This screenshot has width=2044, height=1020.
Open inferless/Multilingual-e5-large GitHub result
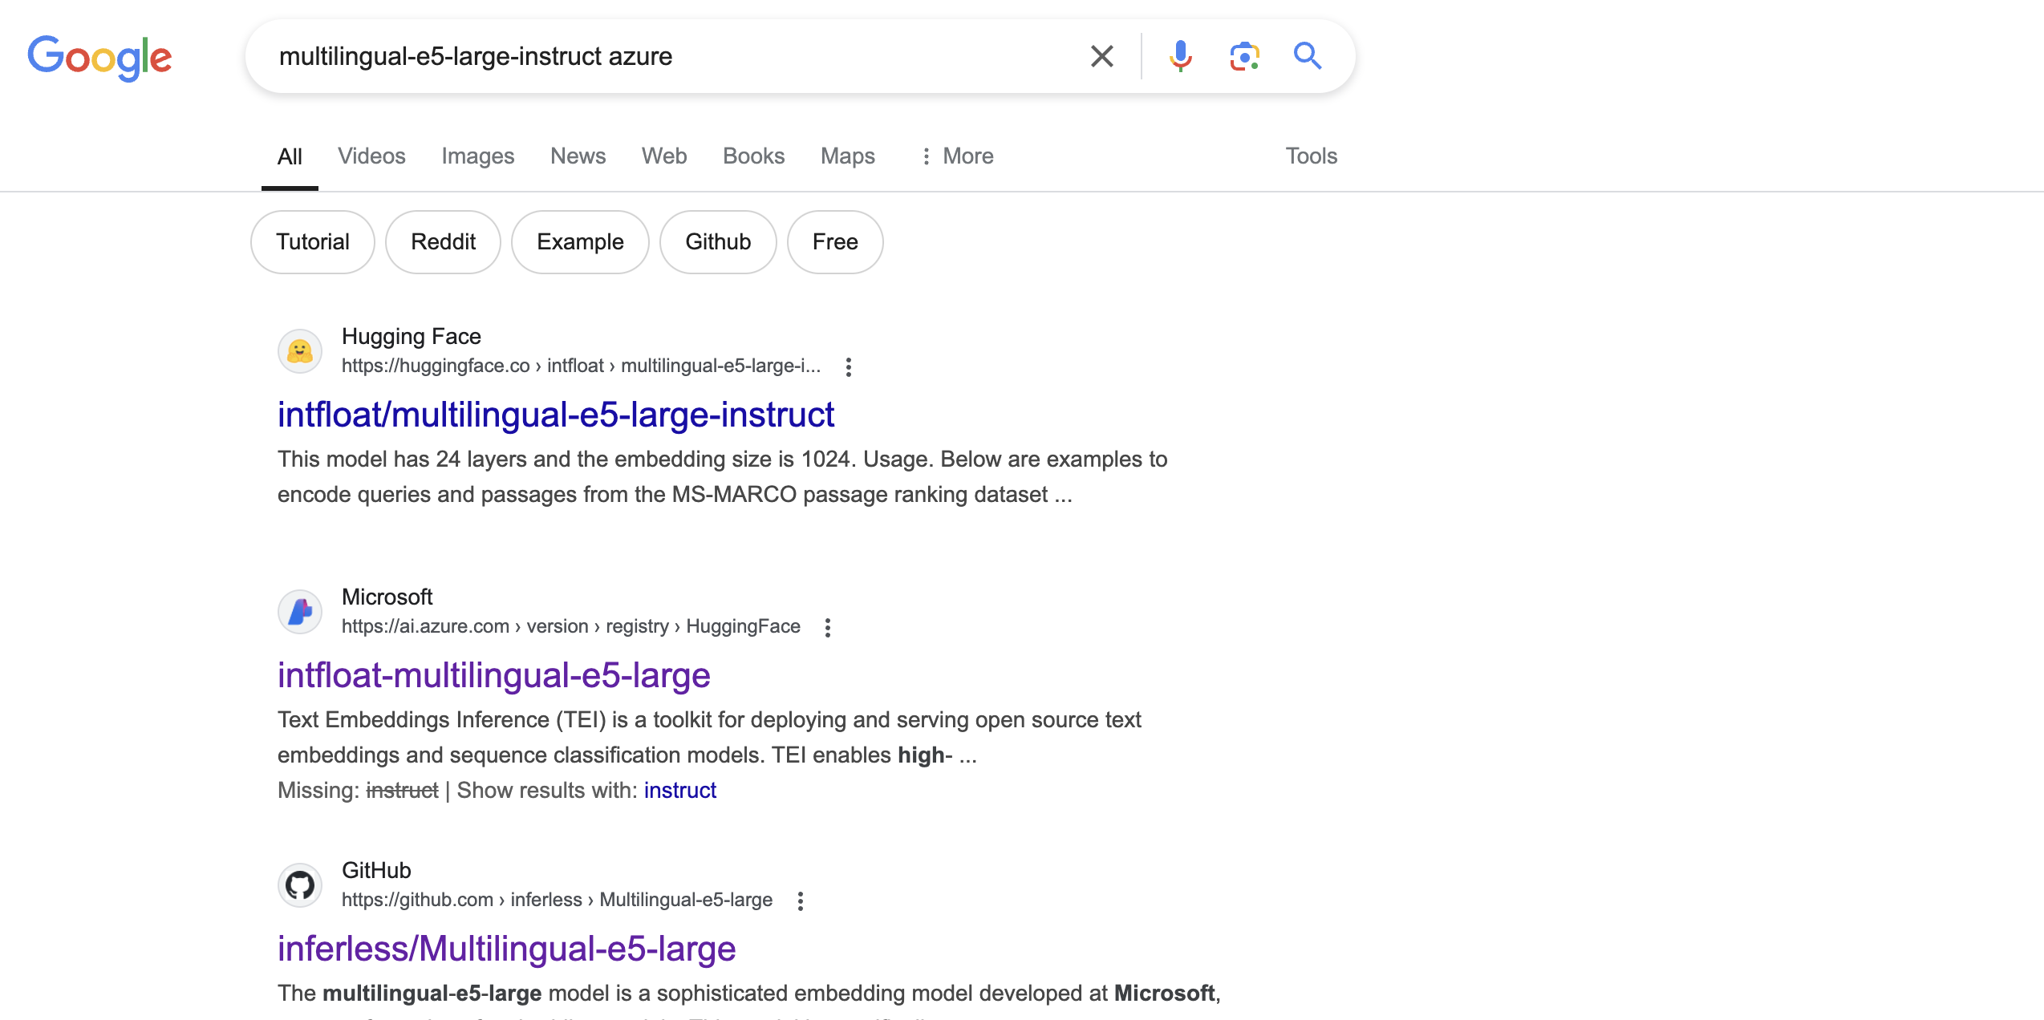point(507,949)
